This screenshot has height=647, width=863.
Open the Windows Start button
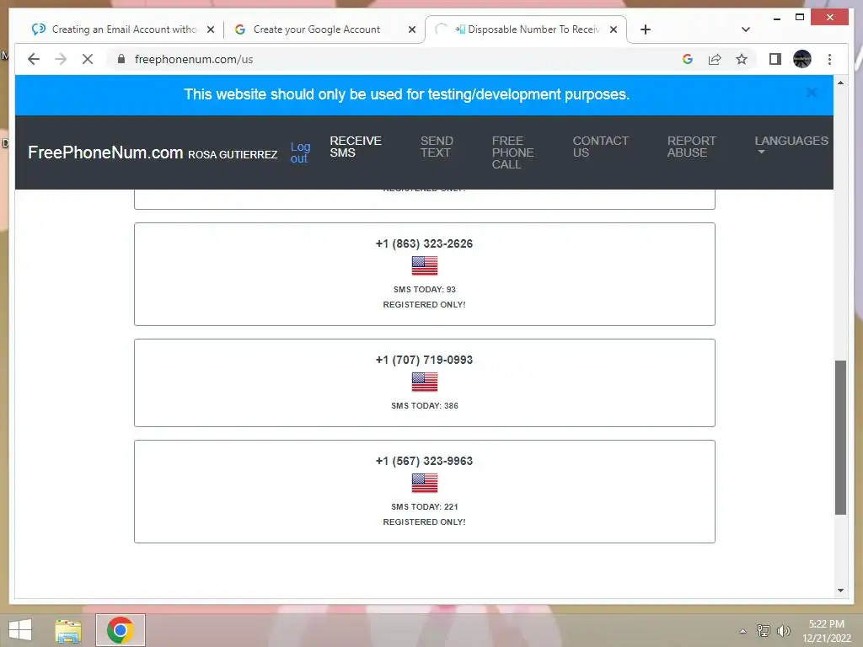click(x=20, y=630)
